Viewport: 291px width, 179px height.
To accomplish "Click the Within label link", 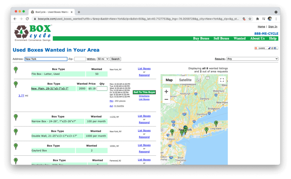I will click(x=91, y=59).
